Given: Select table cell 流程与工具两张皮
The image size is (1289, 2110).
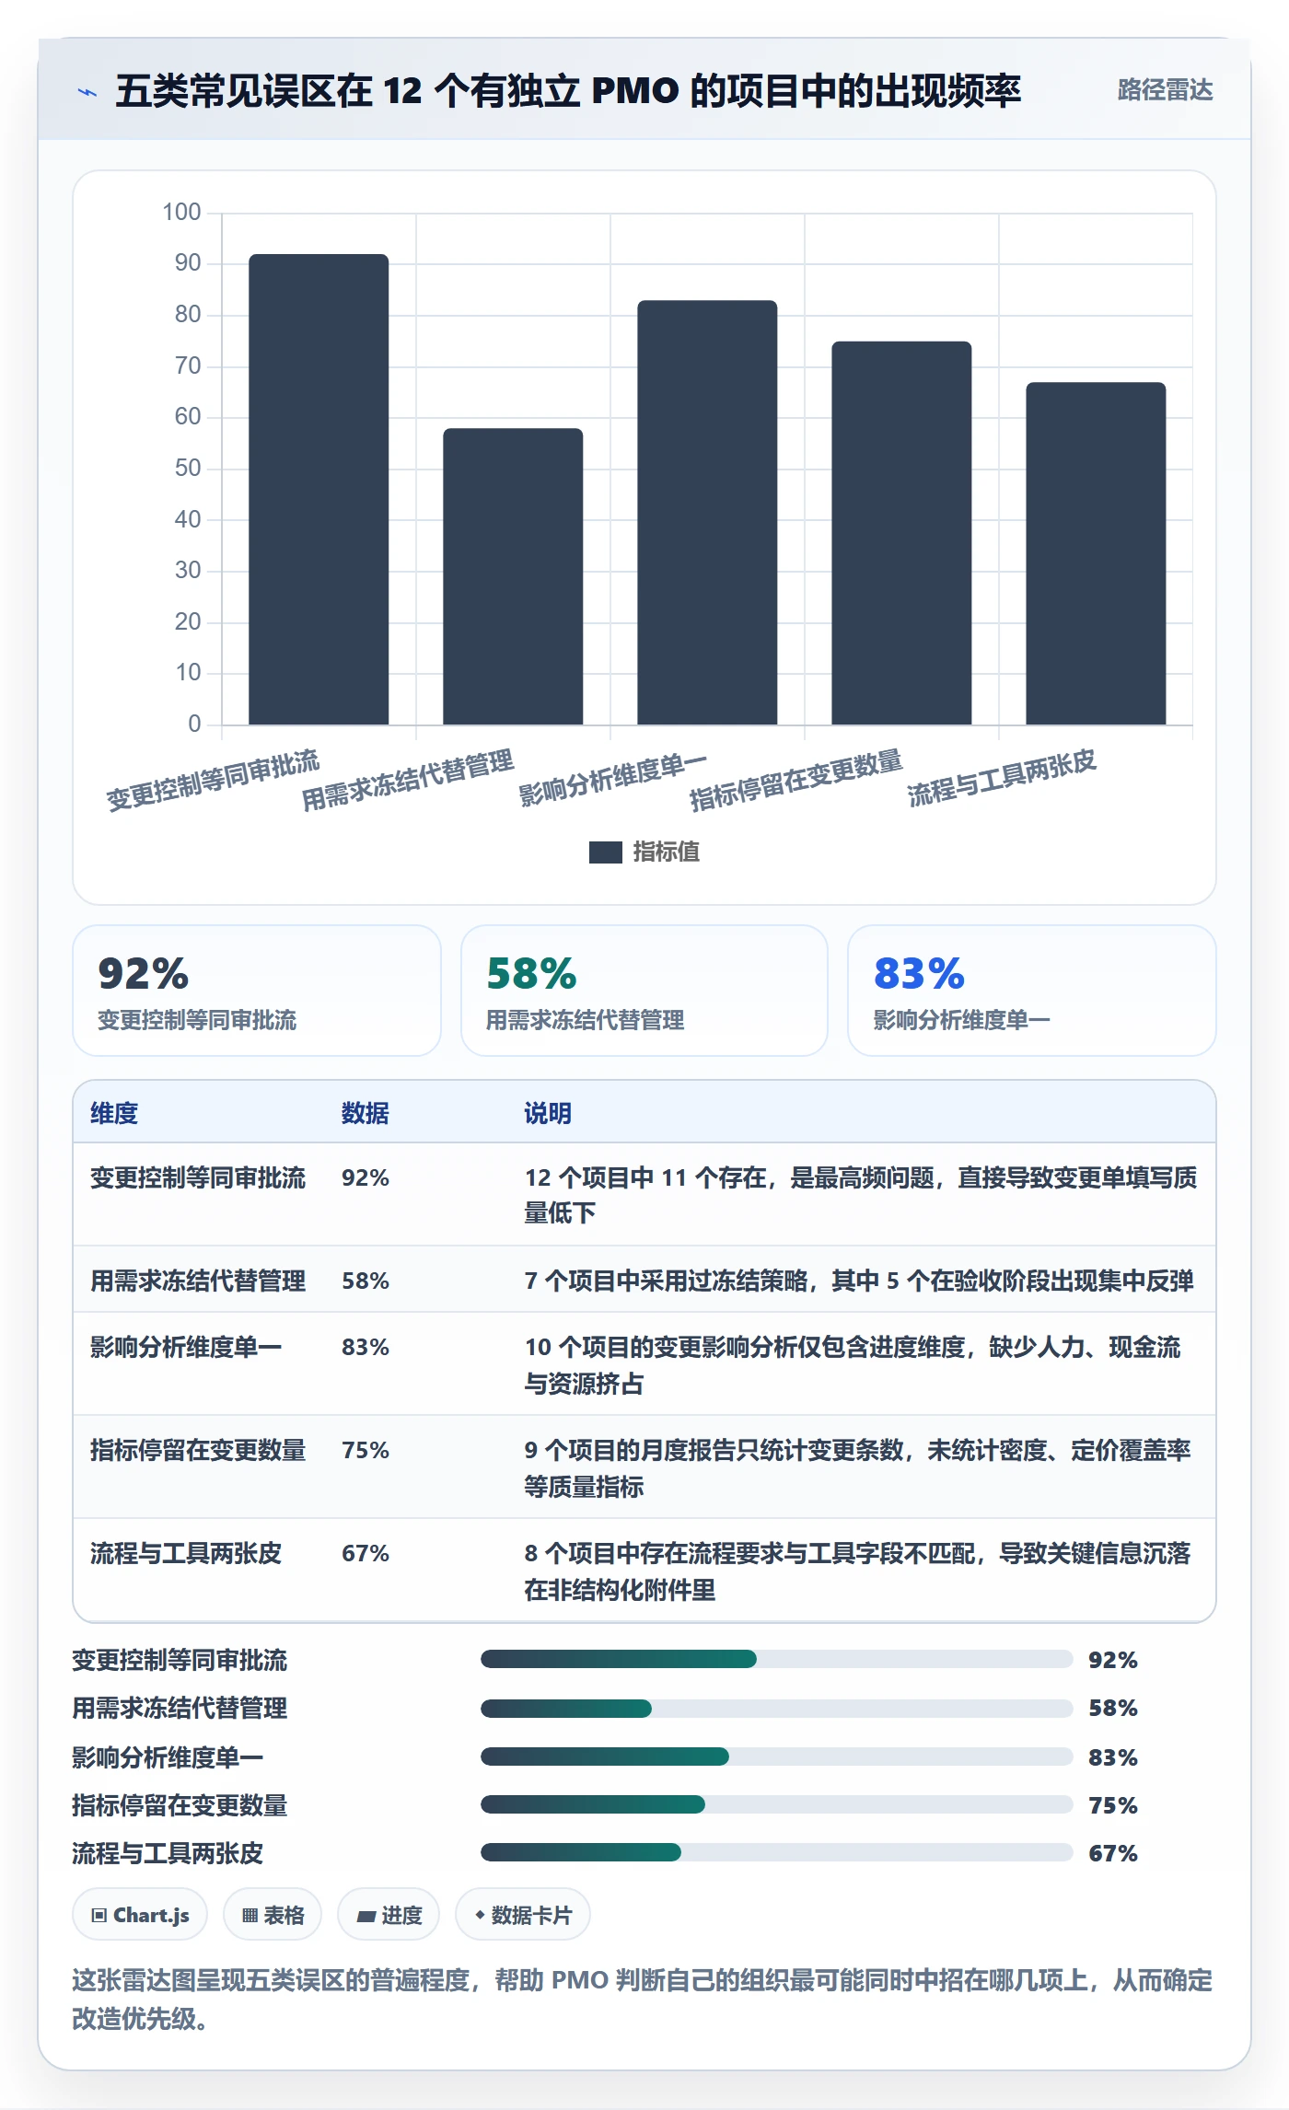Looking at the screenshot, I should point(186,1553).
